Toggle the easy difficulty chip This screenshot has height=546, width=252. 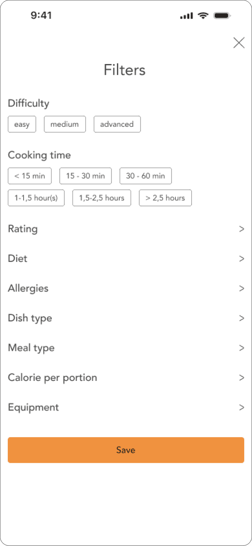tap(22, 124)
